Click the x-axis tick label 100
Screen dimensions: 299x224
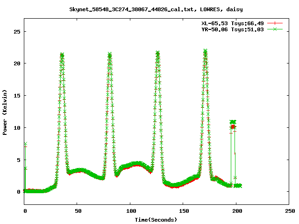tap(131, 211)
